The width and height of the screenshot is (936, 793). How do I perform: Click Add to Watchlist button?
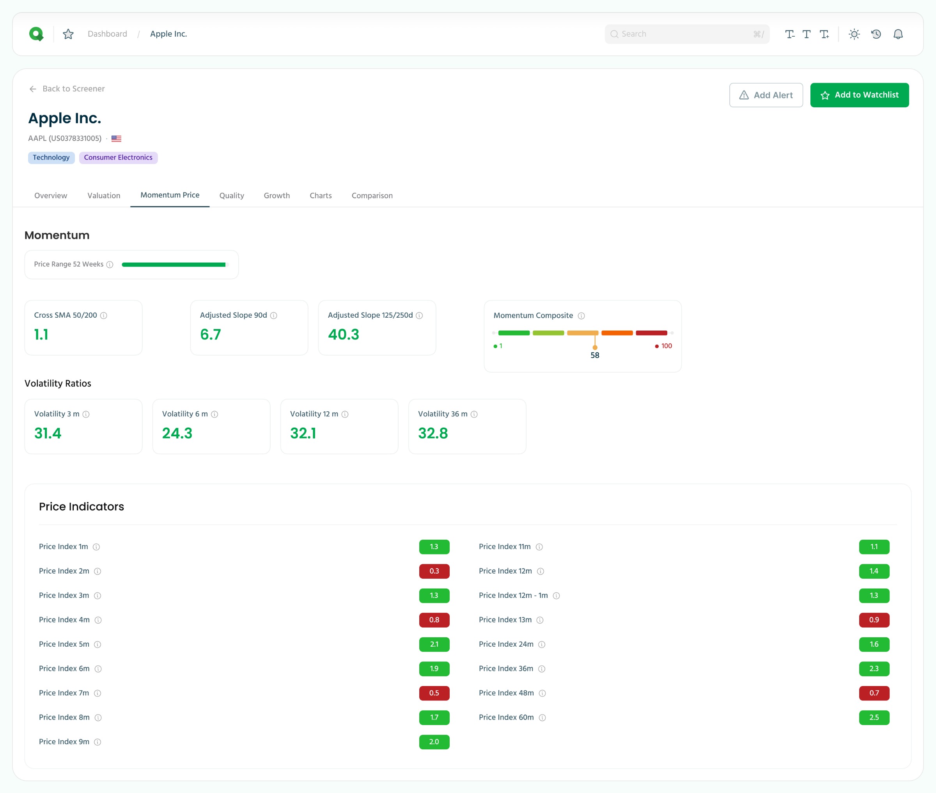(860, 95)
